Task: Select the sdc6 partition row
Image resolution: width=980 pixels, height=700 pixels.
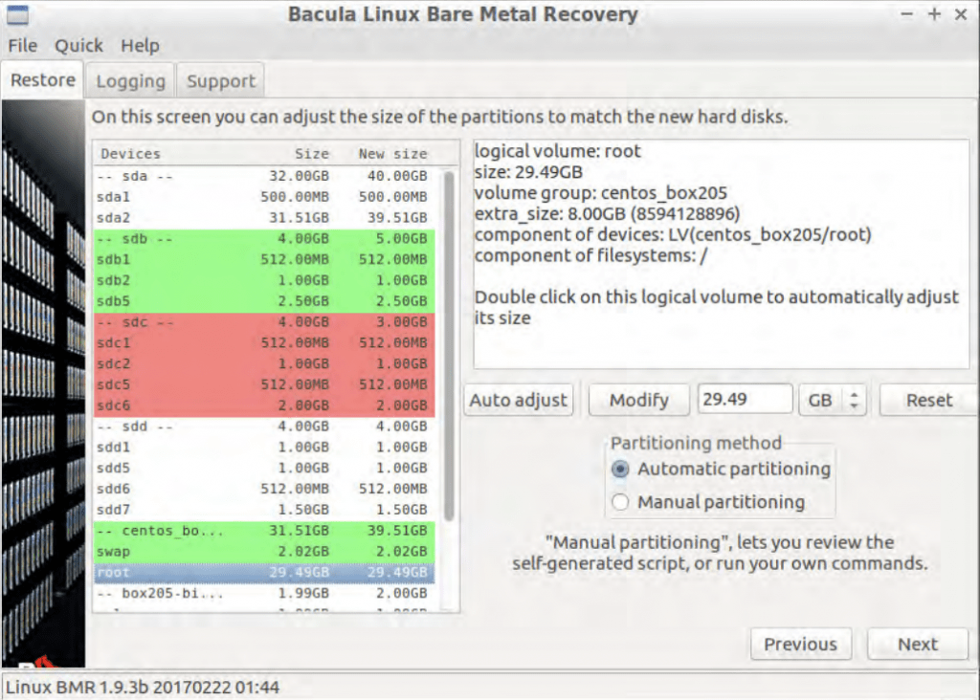Action: click(263, 406)
